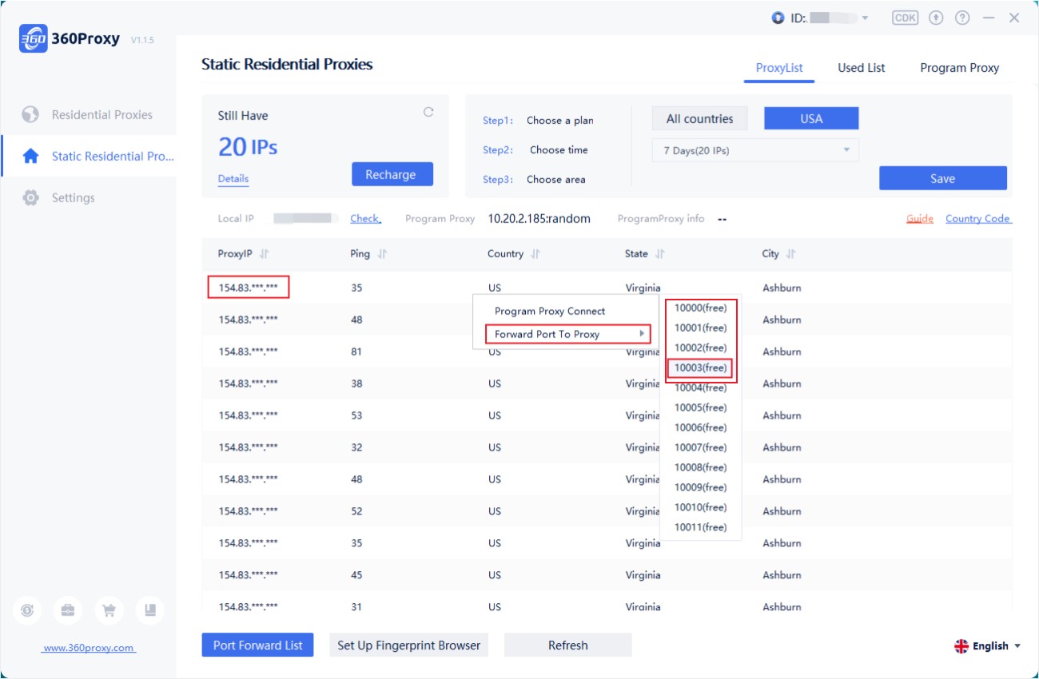Open the help question mark icon
Image resolution: width=1039 pixels, height=679 pixels.
coord(962,18)
